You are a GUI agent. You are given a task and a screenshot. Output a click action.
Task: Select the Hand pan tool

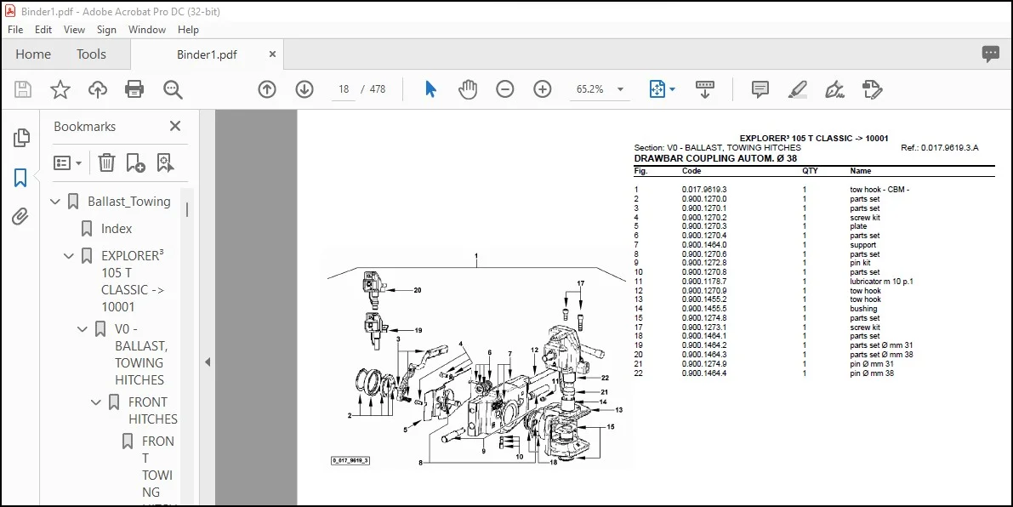coord(467,89)
